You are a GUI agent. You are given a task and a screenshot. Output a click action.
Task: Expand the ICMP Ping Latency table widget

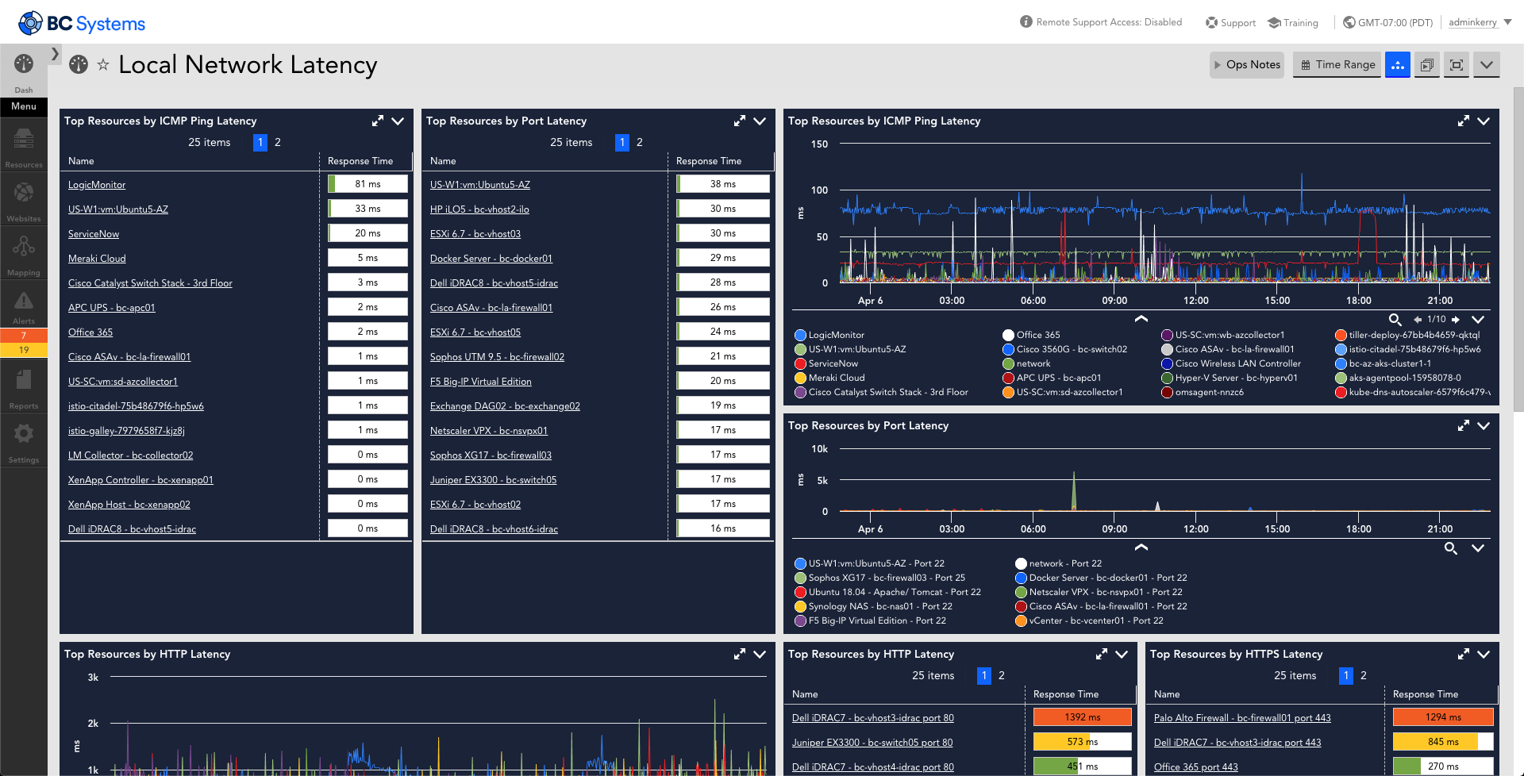(378, 121)
